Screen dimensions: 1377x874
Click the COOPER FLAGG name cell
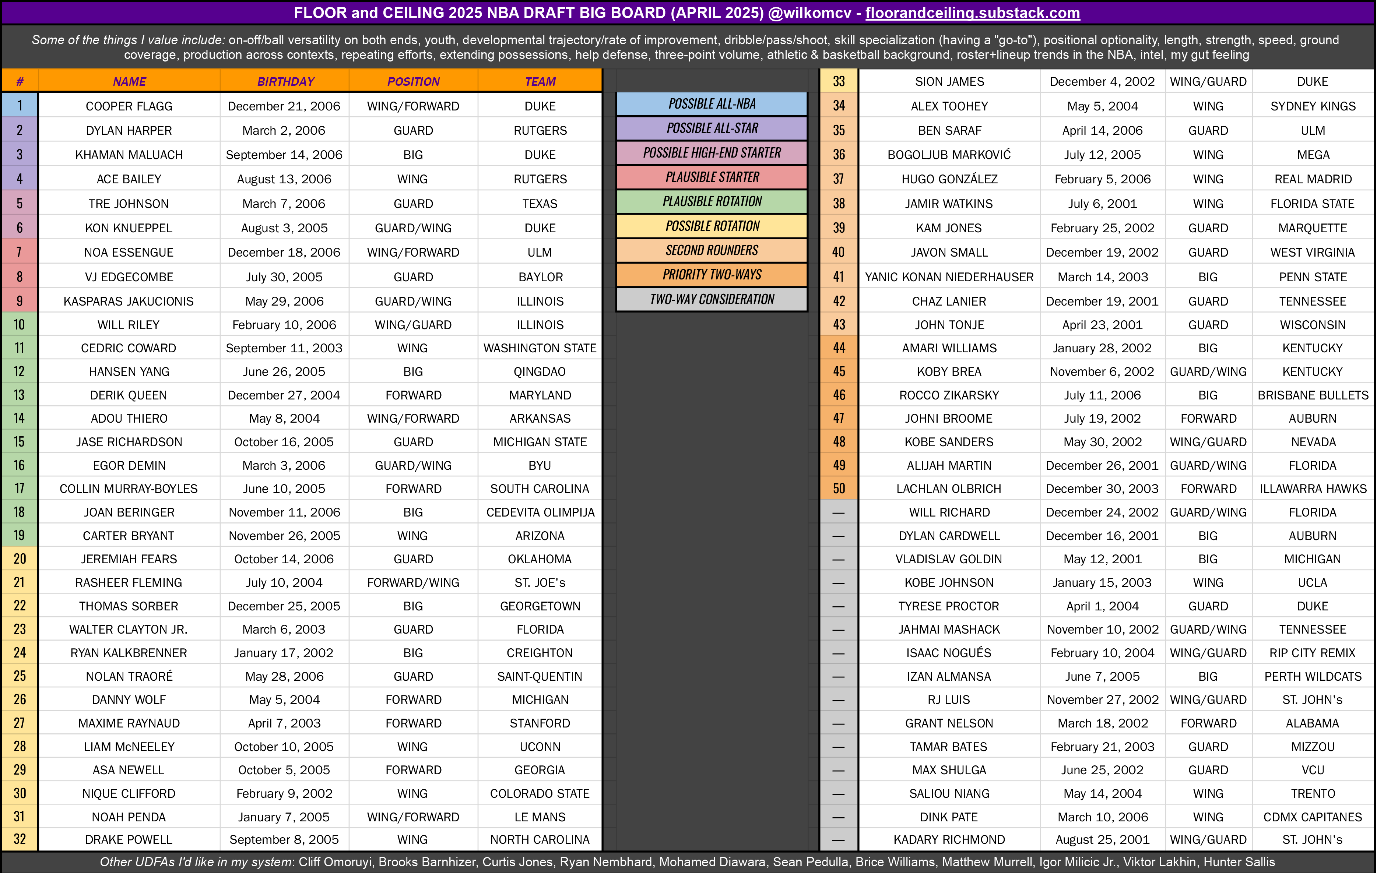point(129,106)
